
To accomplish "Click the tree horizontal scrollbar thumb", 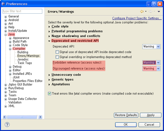I will [x=22, y=117].
